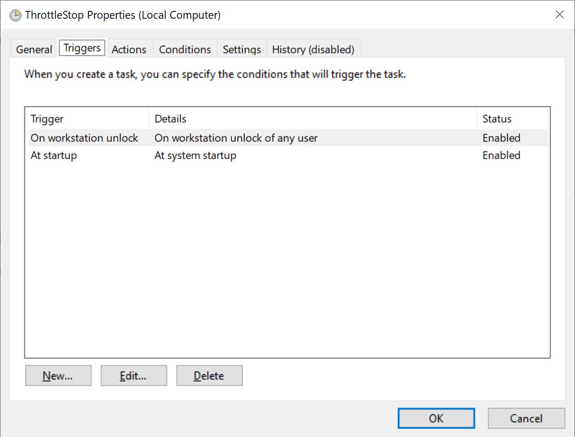The height and width of the screenshot is (437, 575).
Task: Click the ThrottleStop clock icon in title bar
Action: point(16,15)
